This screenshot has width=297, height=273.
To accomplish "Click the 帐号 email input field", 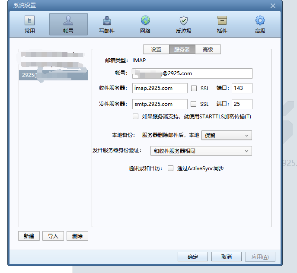I will pos(192,73).
